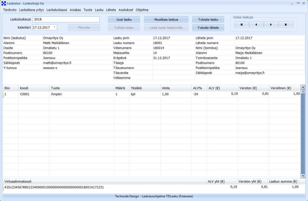This screenshot has height=201, width=308.
Task: Click the Tuote column header
Action: [81, 88]
